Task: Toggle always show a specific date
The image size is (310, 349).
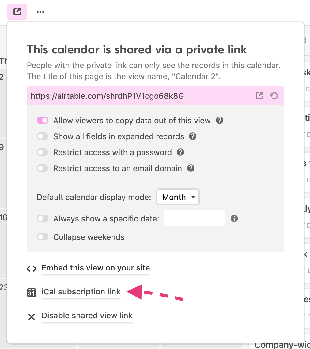Action: pyautogui.click(x=43, y=218)
